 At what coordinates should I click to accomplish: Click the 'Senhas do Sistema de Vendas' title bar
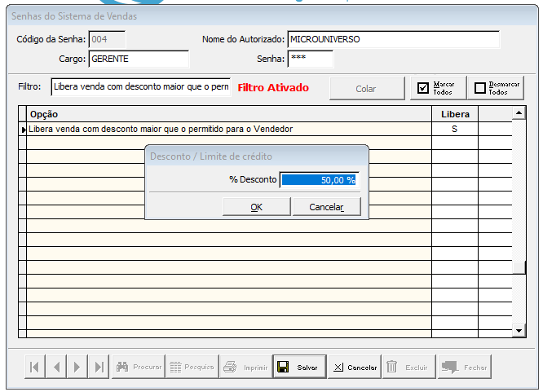point(271,16)
